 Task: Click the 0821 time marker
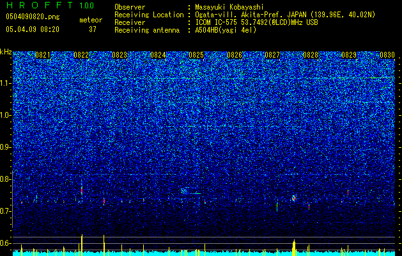(x=43, y=55)
